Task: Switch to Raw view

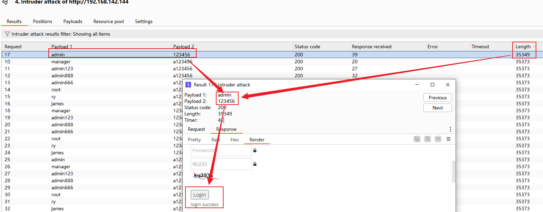Action: pos(216,140)
